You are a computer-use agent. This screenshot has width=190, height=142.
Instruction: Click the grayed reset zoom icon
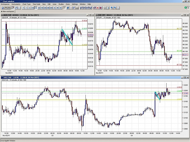pos(118,8)
